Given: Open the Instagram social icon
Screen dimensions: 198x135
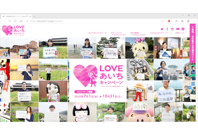Looking at the screenshot, I should 172,29.
